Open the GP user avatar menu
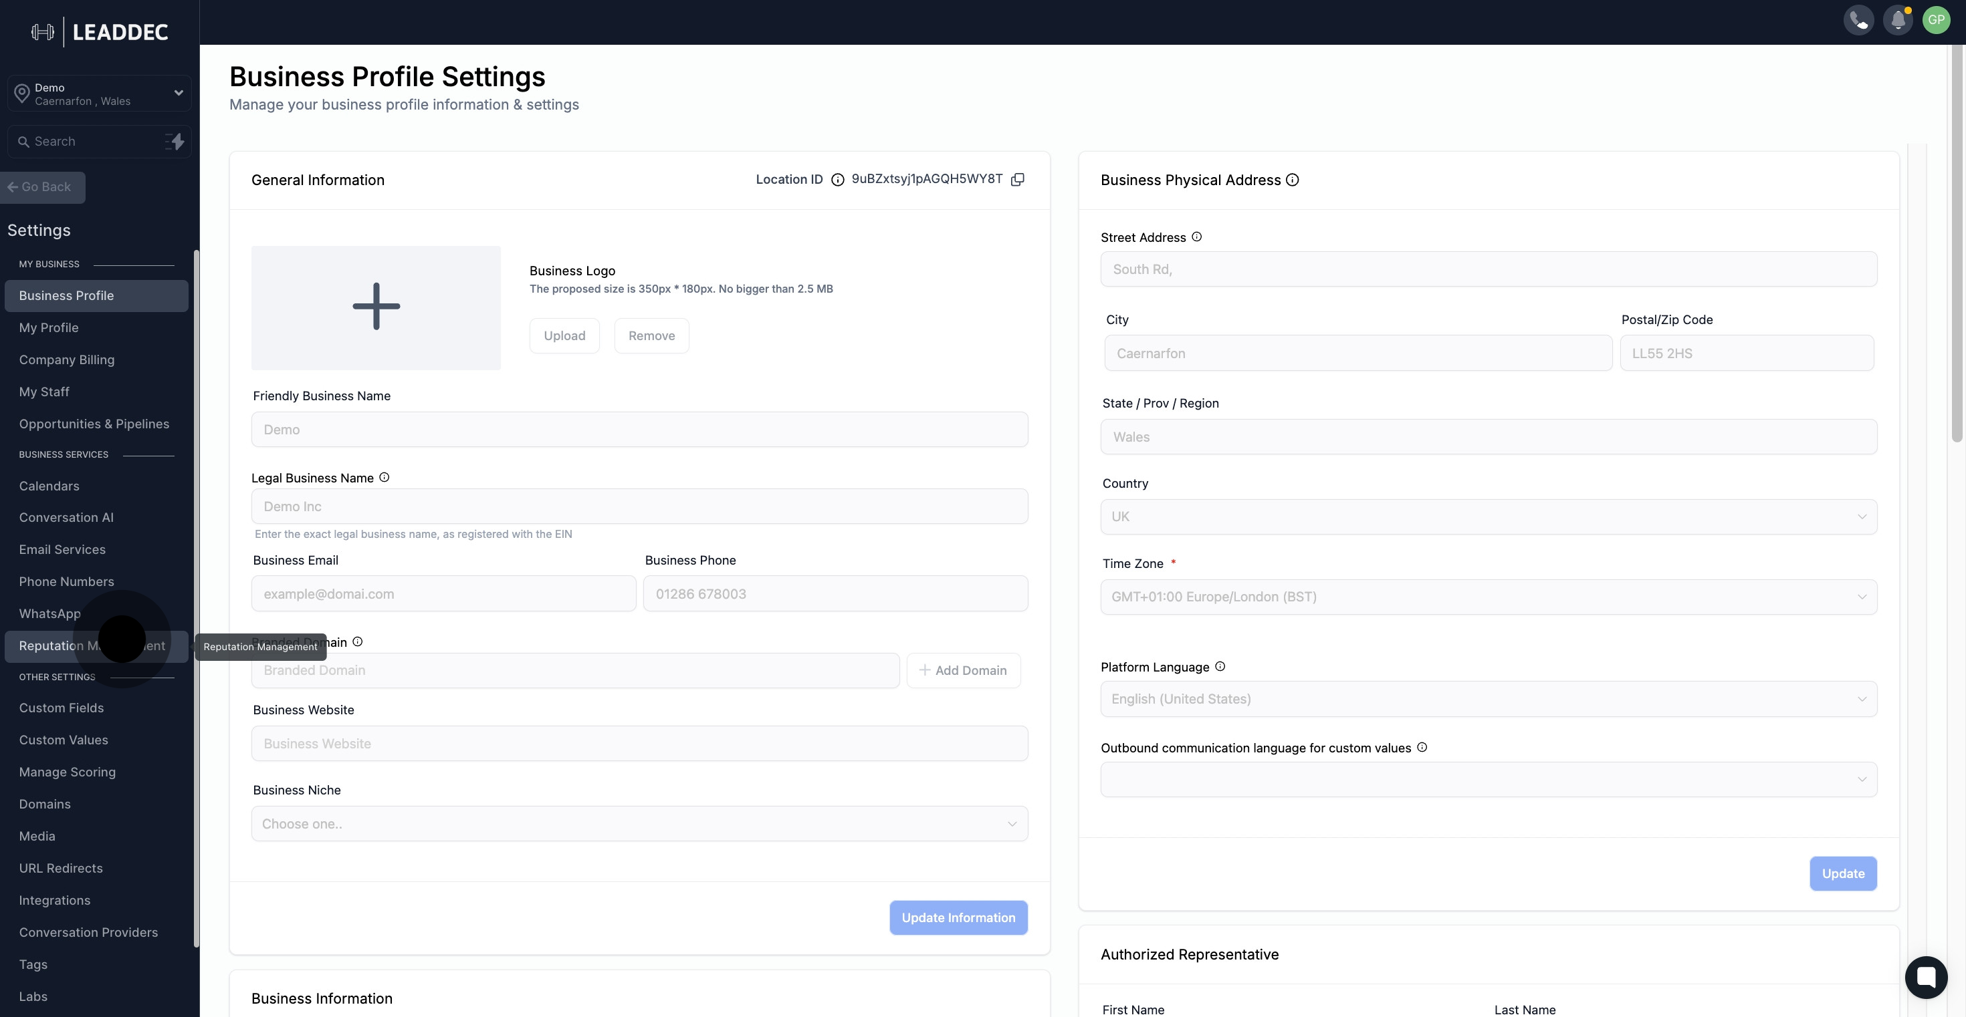This screenshot has width=1966, height=1017. point(1936,20)
